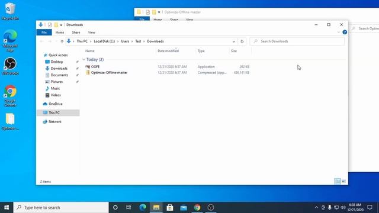Open the Action Center notifications
379x213 pixels.
click(370, 208)
